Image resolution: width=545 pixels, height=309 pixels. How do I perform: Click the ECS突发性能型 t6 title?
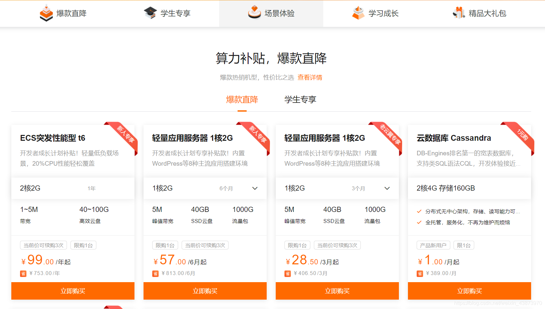[x=53, y=138]
